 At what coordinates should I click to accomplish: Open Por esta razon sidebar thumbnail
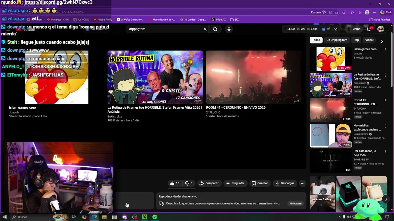pyautogui.click(x=331, y=161)
